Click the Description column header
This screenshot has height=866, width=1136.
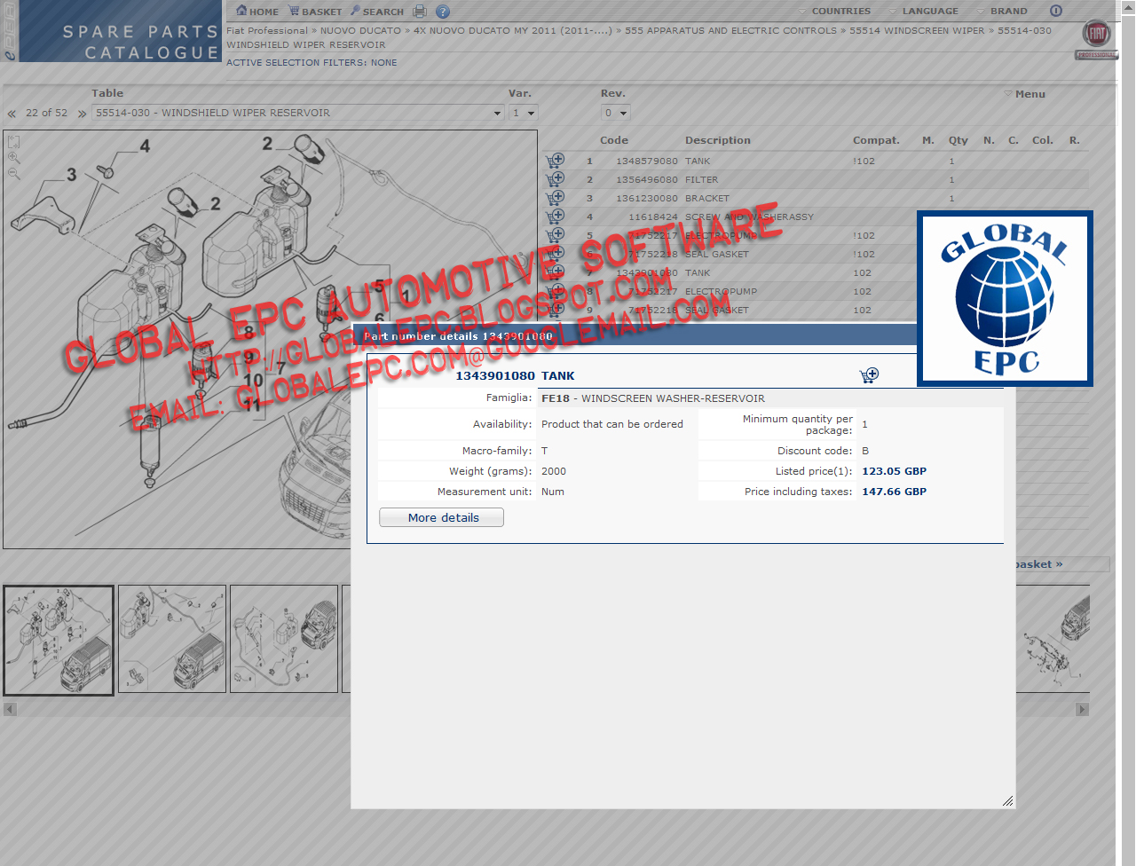[x=717, y=140]
